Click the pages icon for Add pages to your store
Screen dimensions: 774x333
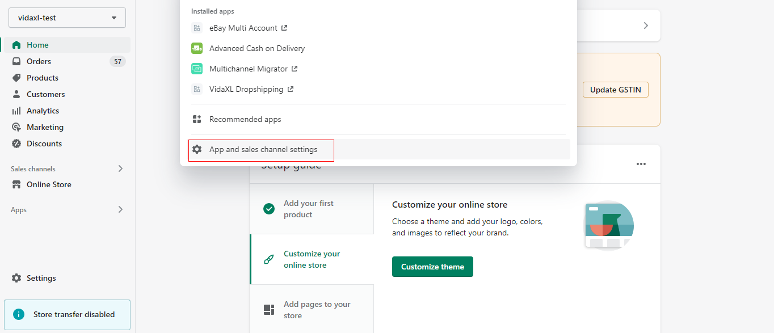pyautogui.click(x=269, y=310)
